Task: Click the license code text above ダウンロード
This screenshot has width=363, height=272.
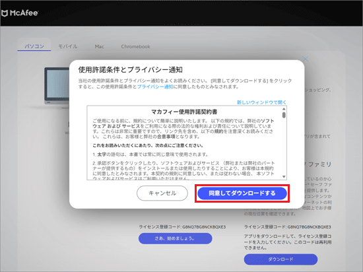Action: tap(288, 227)
